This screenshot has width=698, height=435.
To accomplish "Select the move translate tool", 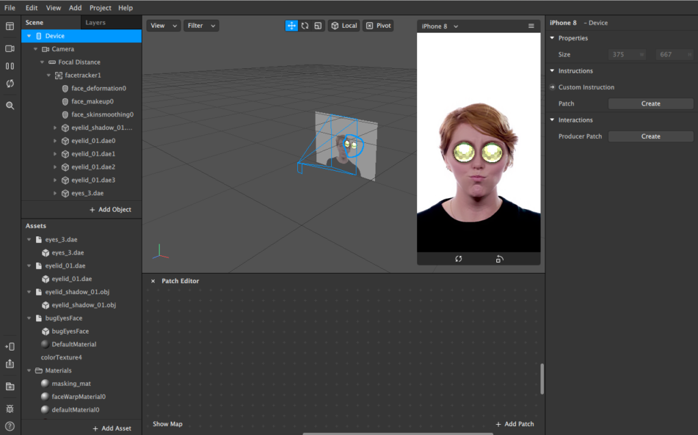I will pyautogui.click(x=291, y=26).
